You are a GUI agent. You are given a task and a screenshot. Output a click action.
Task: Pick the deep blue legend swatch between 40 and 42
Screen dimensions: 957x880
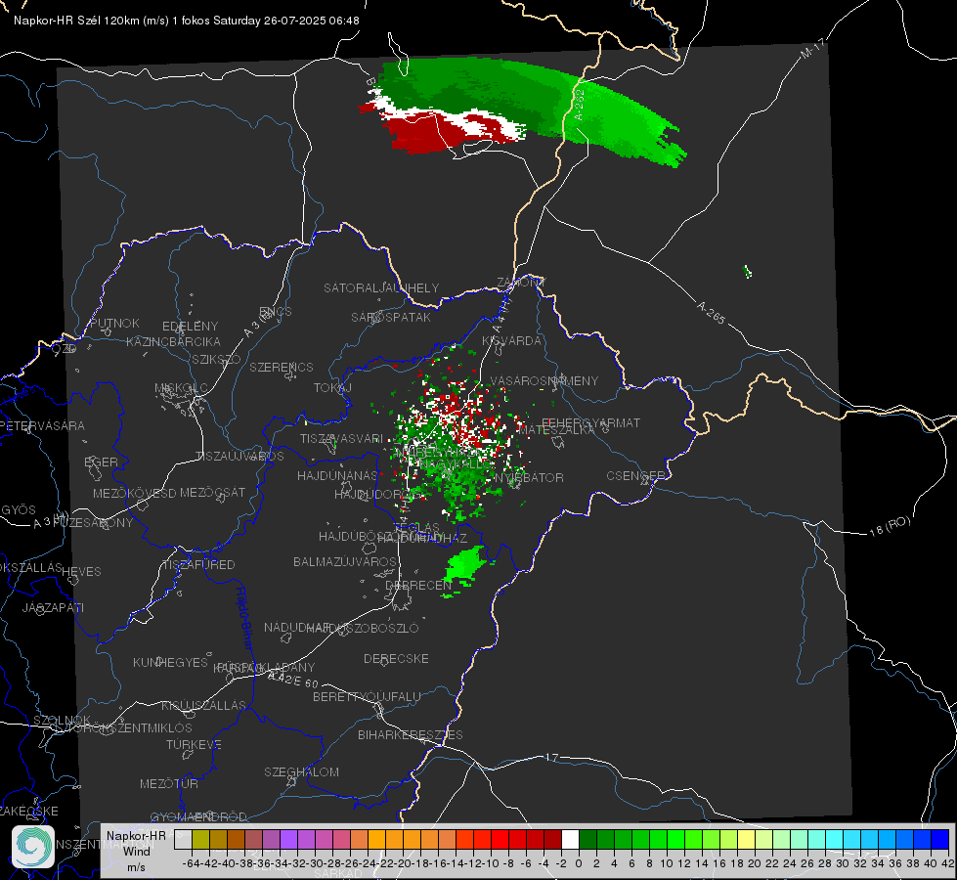(940, 839)
